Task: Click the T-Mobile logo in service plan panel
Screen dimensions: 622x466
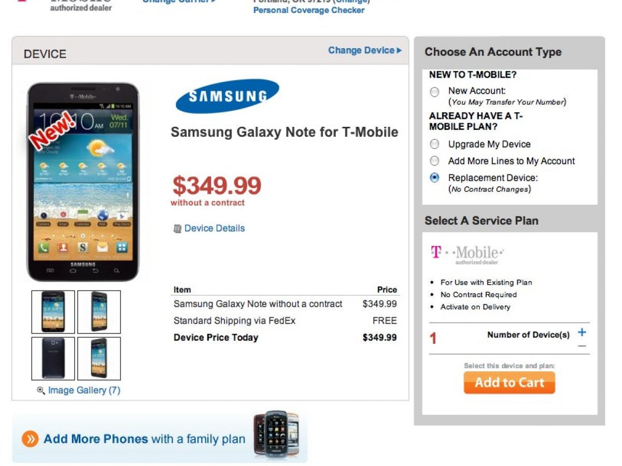Action: 466,254
